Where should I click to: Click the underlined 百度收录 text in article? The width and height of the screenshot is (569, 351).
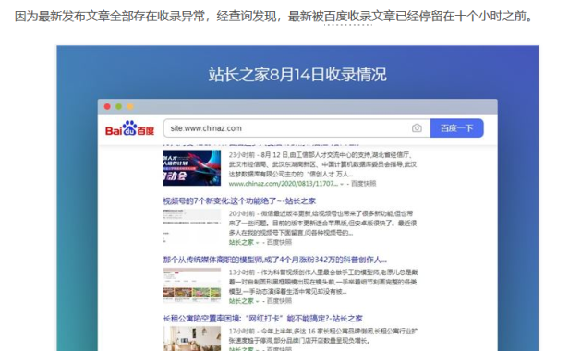click(x=347, y=17)
